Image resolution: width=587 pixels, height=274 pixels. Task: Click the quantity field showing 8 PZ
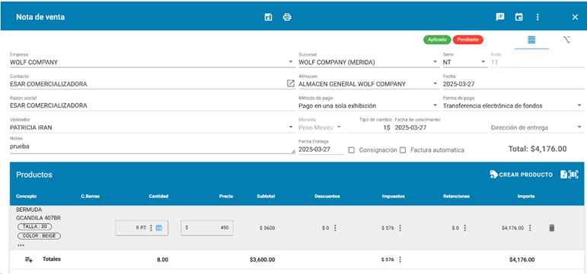[x=142, y=228]
